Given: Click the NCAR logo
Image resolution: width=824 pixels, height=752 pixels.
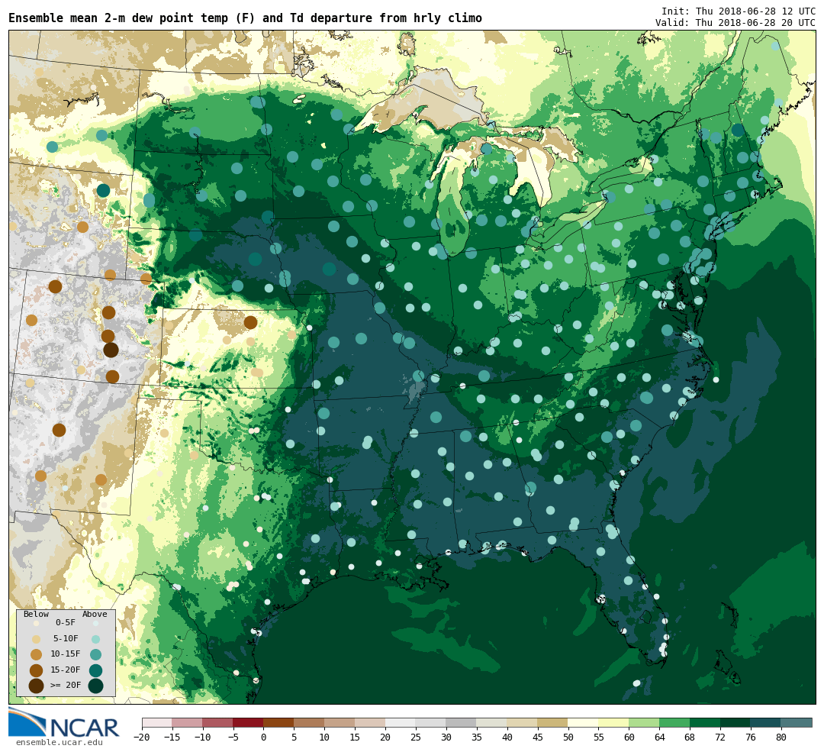Looking at the screenshot, I should pos(63,723).
